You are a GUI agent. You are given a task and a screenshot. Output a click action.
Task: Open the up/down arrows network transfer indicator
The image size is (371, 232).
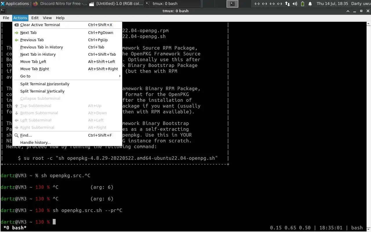pyautogui.click(x=287, y=4)
